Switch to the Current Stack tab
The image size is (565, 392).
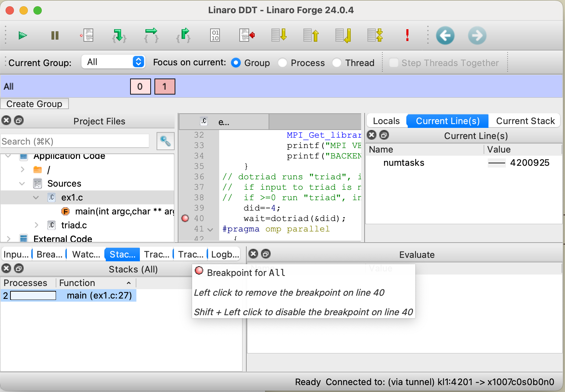click(x=525, y=121)
